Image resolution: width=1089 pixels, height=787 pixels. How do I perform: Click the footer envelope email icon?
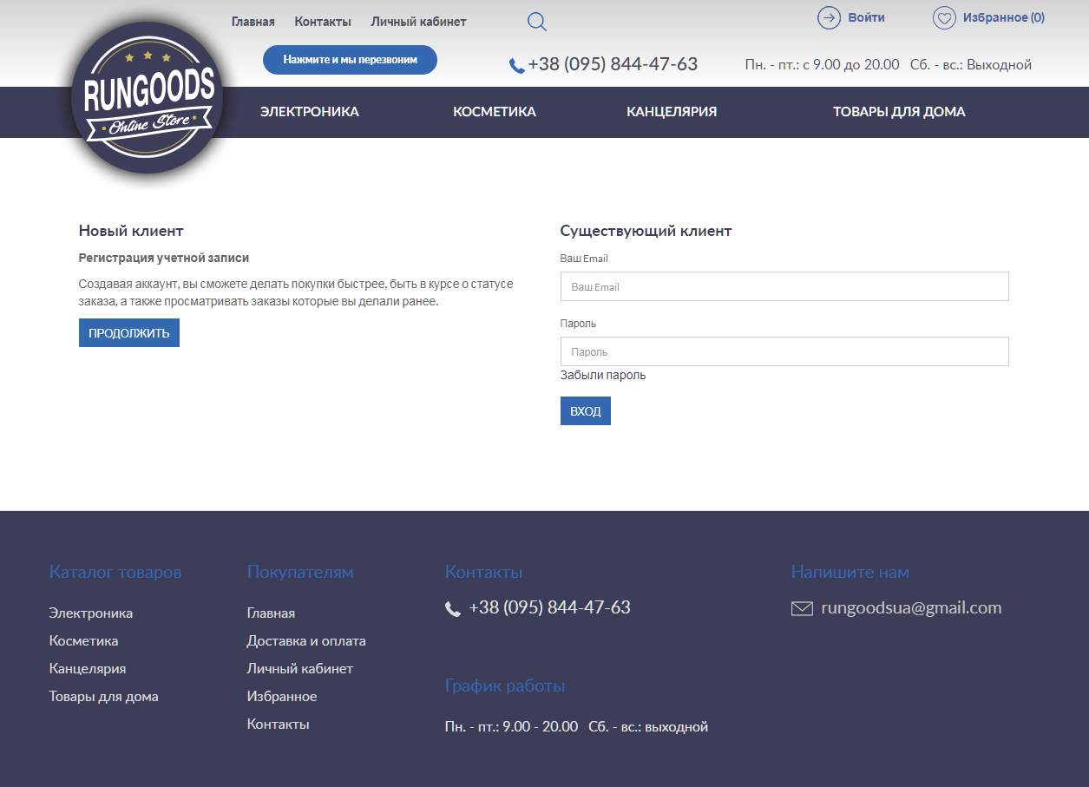click(802, 609)
